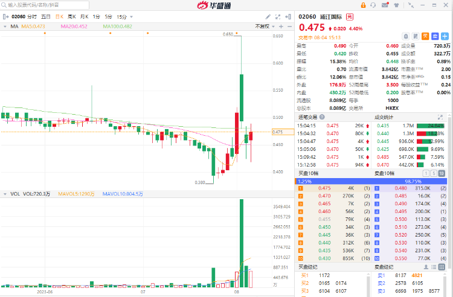This screenshot has width=453, height=297.
Task: Open dropdown arrow after 15分
Action: 132,17
